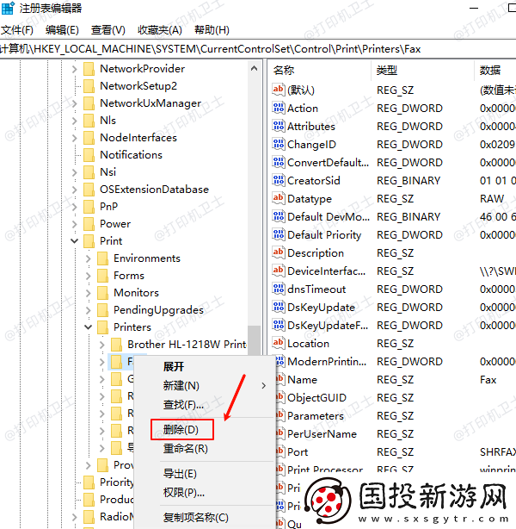The width and height of the screenshot is (516, 529).
Task: Select the Port value row
Action: coord(396,452)
